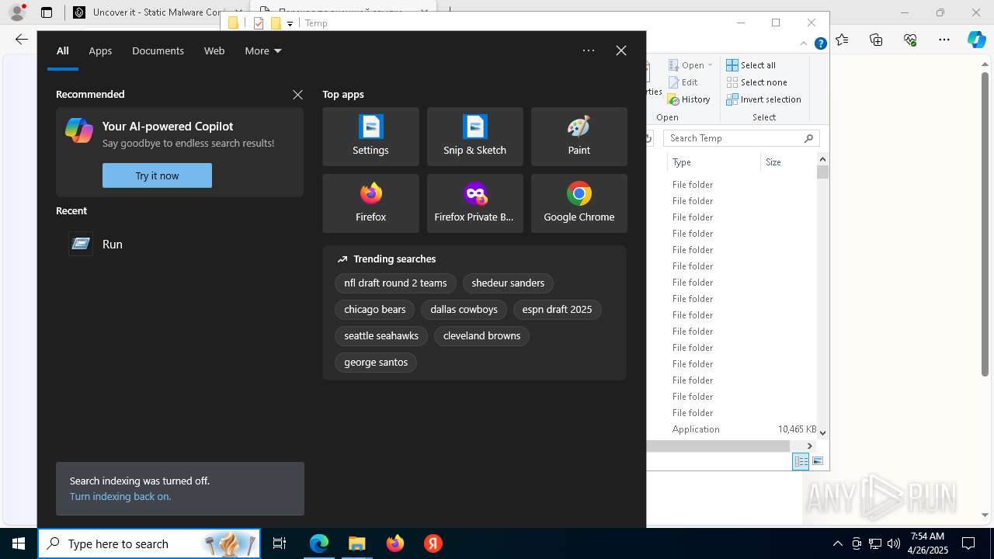Click Turn indexing back on link
994x559 pixels.
(120, 496)
